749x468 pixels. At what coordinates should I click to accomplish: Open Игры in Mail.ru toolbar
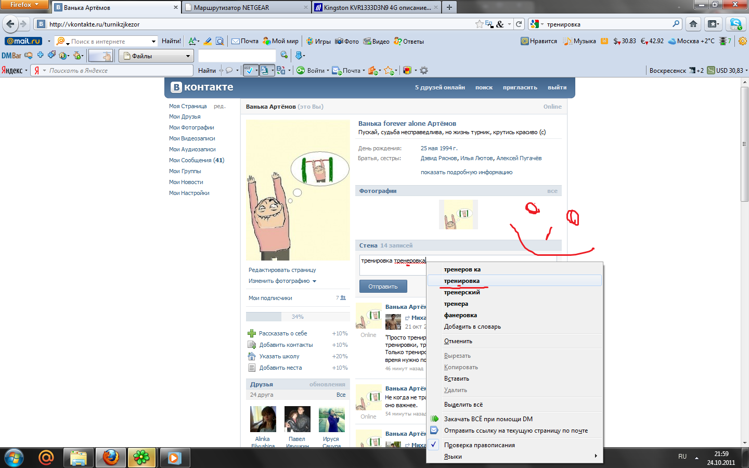tap(318, 41)
